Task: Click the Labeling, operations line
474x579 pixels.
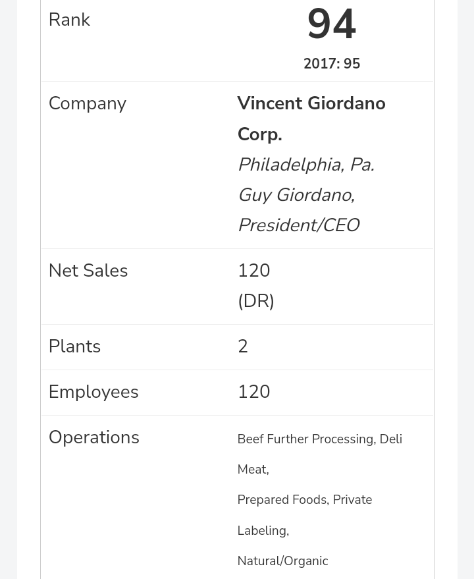Action: (263, 531)
